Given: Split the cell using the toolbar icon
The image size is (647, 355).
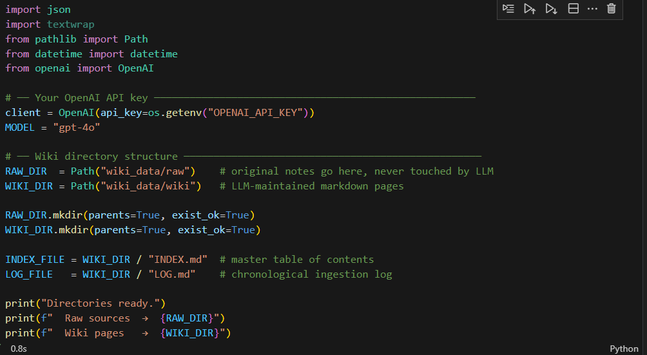Looking at the screenshot, I should click(x=573, y=8).
